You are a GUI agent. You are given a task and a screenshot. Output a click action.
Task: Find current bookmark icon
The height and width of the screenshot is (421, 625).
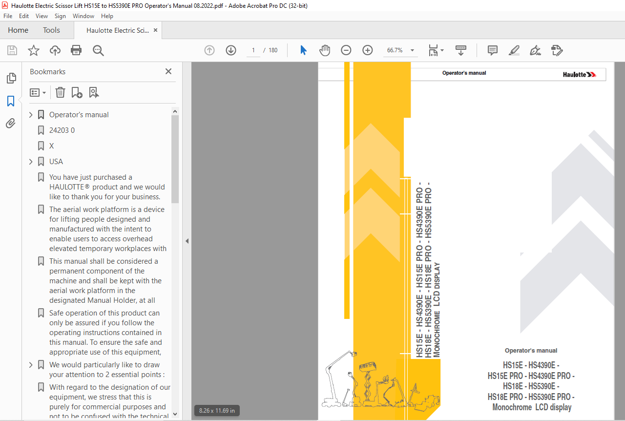94,92
